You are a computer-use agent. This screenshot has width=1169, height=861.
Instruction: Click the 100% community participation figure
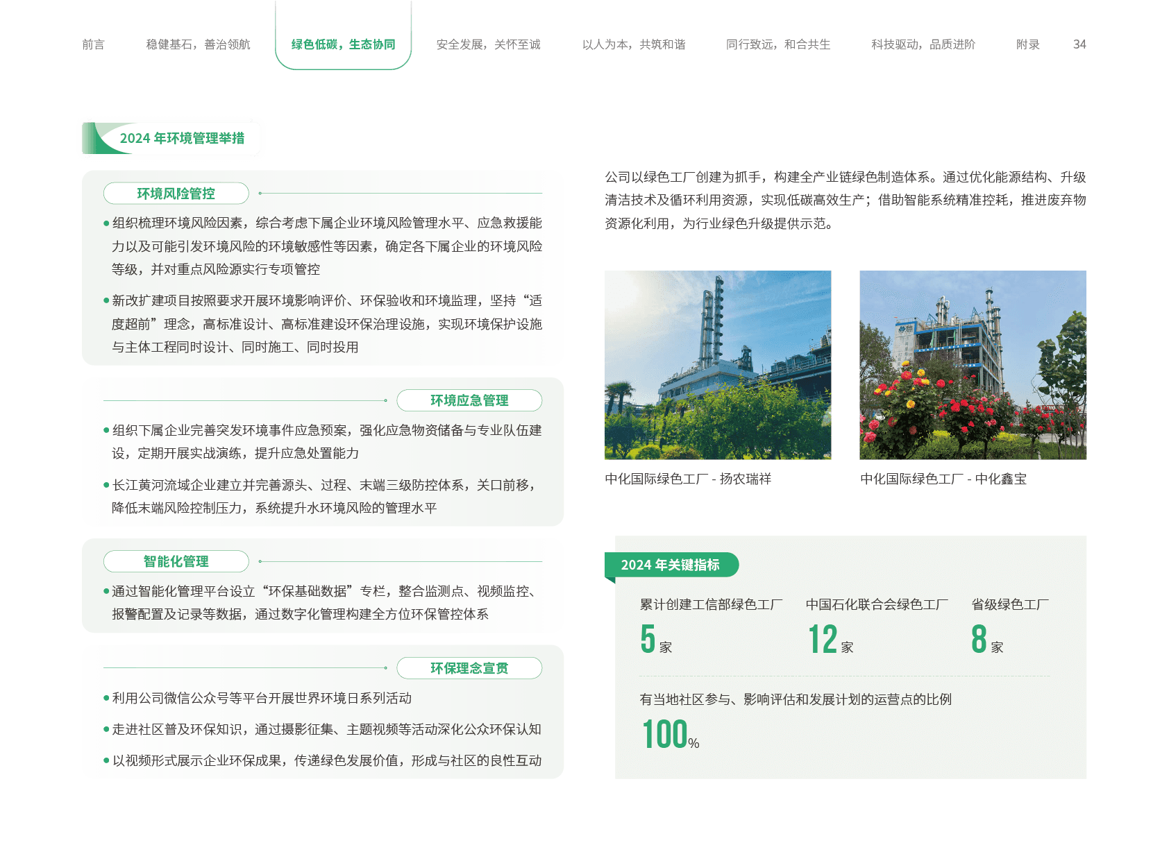click(670, 735)
